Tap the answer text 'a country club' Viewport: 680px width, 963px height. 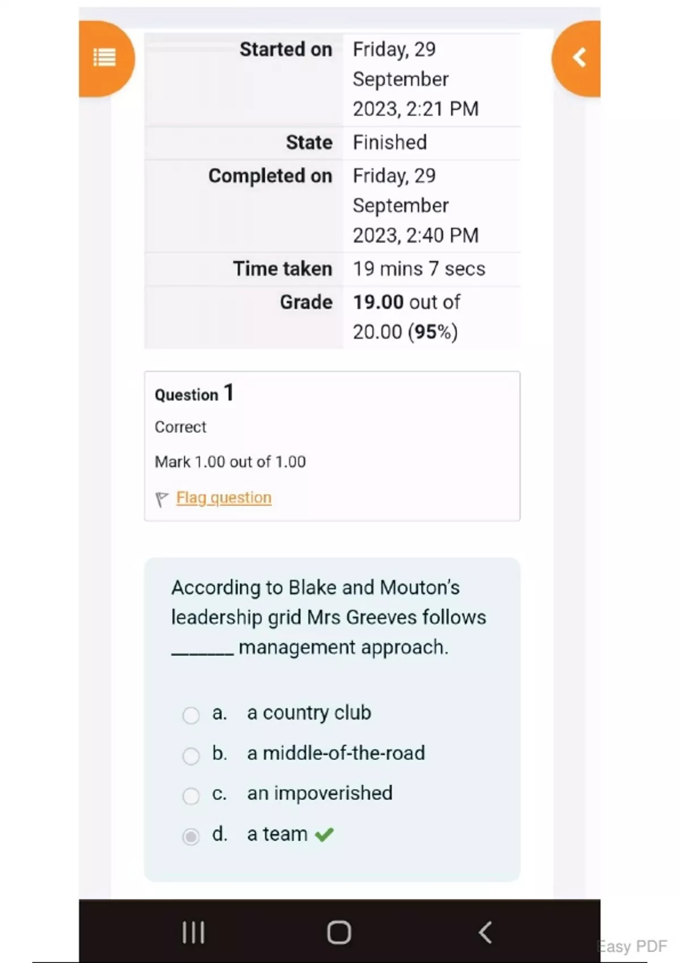coord(309,713)
